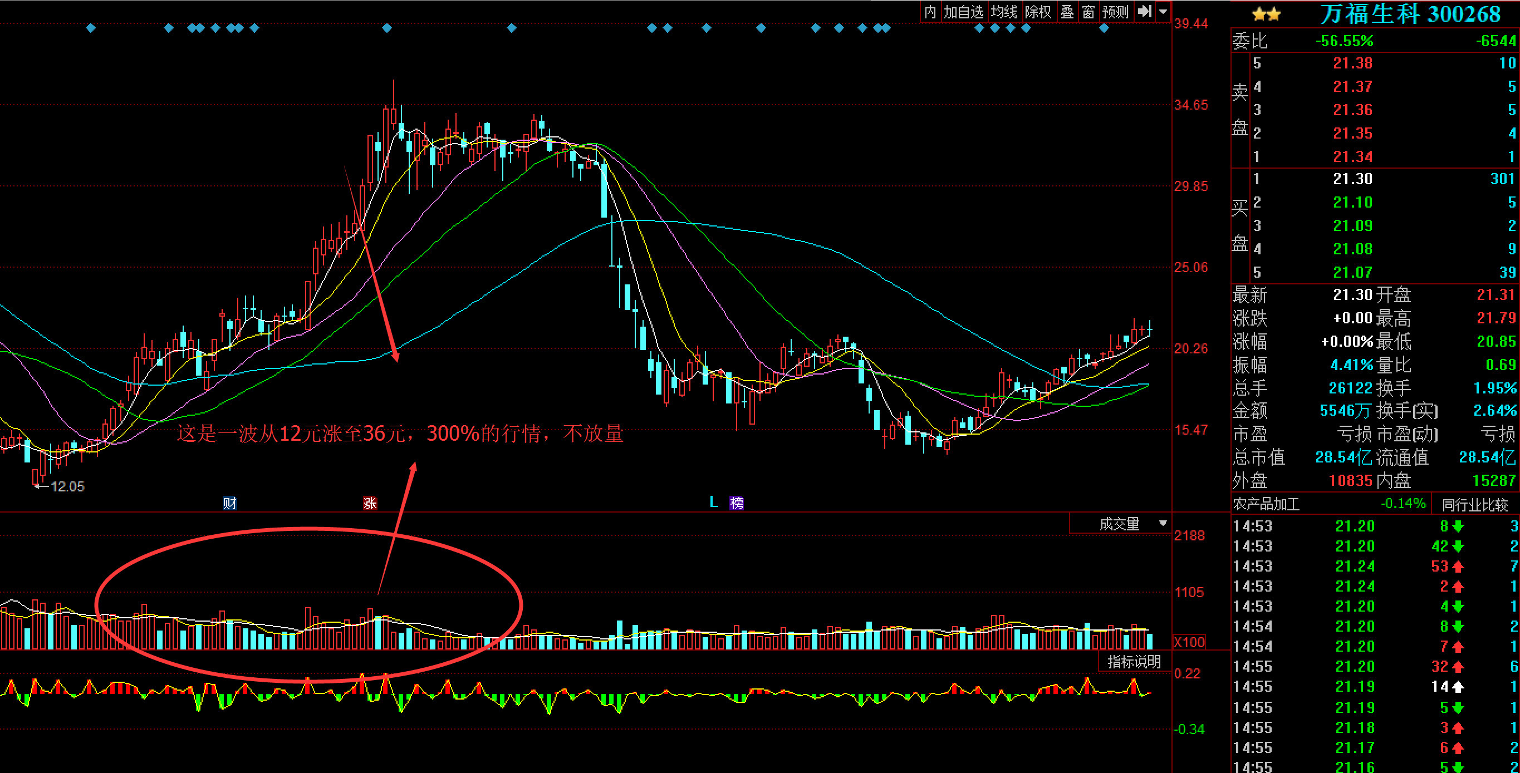Click buy level 5 price 21.07

[1352, 272]
